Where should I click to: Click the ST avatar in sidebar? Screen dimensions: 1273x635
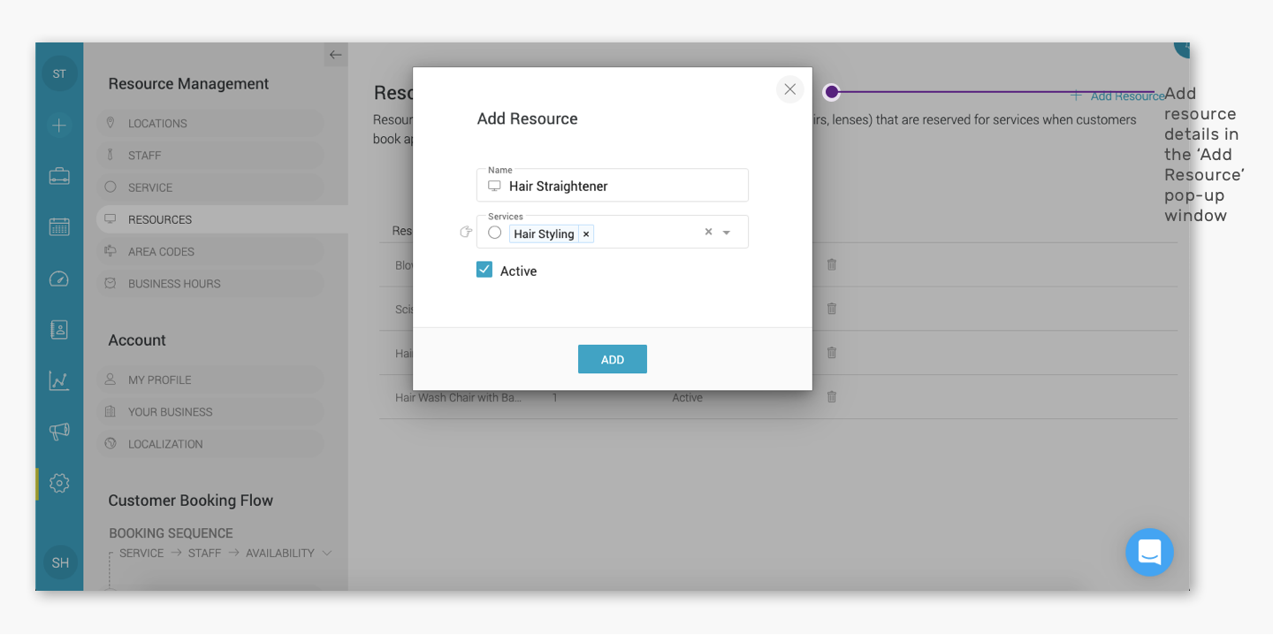(59, 73)
